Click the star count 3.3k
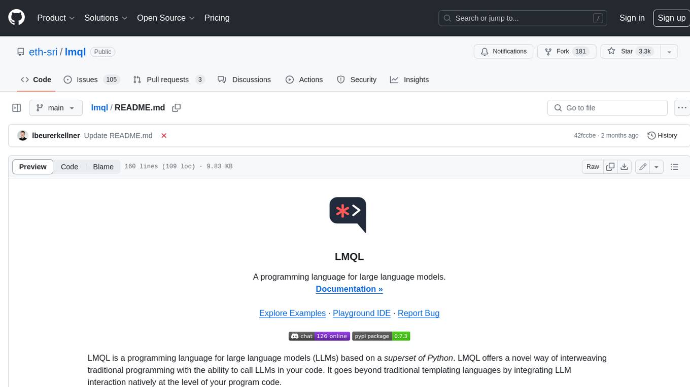Image resolution: width=690 pixels, height=387 pixels. tap(645, 52)
